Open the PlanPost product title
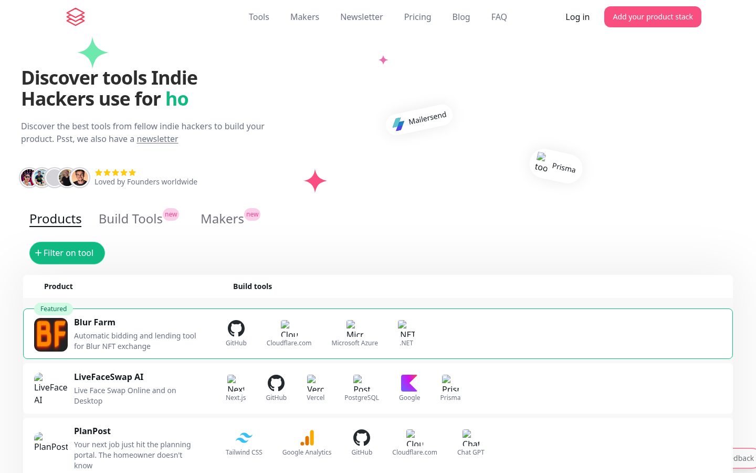 (x=92, y=431)
